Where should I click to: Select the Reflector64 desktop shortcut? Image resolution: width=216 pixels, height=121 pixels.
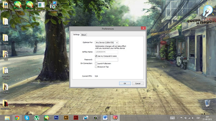click(x=53, y=6)
